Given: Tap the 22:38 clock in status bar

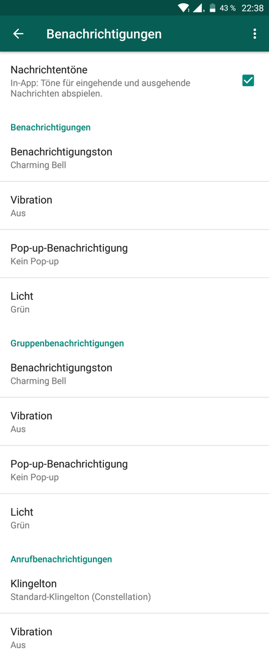Looking at the screenshot, I should (x=252, y=8).
